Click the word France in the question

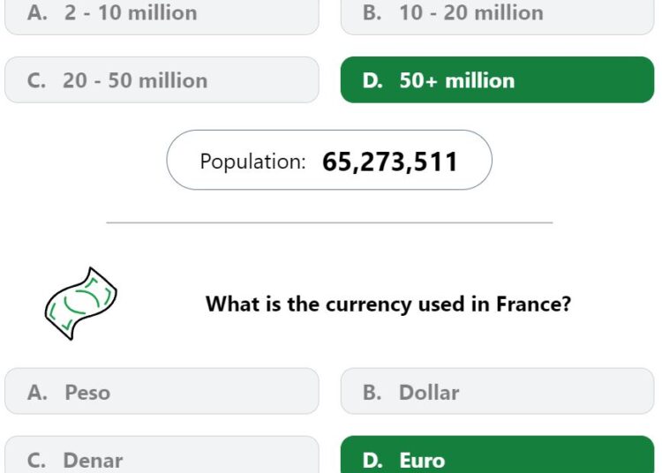point(534,304)
